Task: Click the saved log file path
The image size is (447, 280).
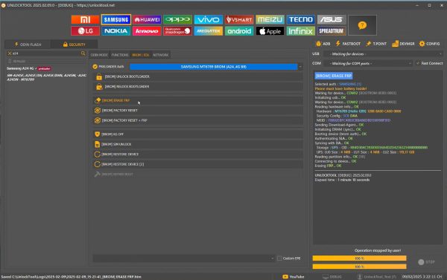Action: (72, 277)
